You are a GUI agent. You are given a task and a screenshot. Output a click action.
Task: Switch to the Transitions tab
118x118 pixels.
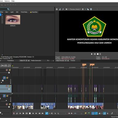click(x=10, y=61)
